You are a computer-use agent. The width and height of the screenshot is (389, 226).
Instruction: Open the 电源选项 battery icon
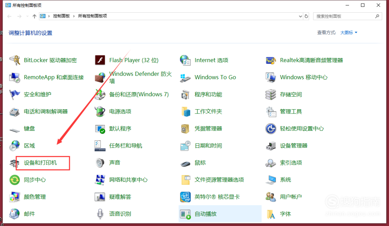[x=100, y=112]
